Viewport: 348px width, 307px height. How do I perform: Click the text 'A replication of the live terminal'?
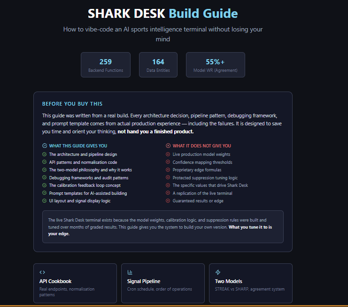pyautogui.click(x=202, y=193)
